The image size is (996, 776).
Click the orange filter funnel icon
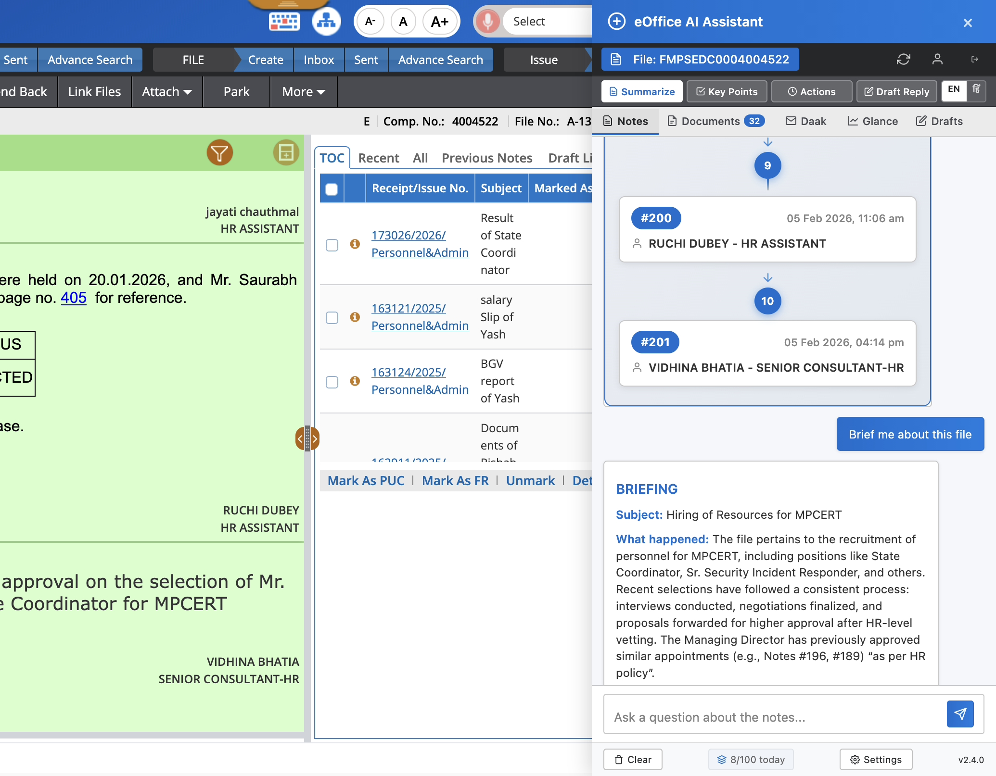[220, 153]
